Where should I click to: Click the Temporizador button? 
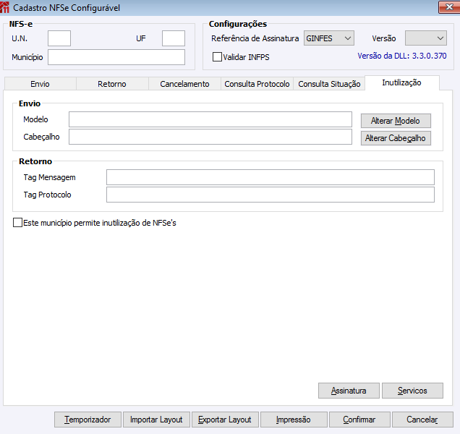click(88, 420)
